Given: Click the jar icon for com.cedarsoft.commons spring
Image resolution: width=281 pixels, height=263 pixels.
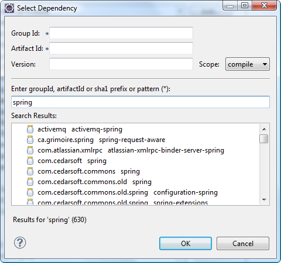Looking at the screenshot, I should coord(30,171).
